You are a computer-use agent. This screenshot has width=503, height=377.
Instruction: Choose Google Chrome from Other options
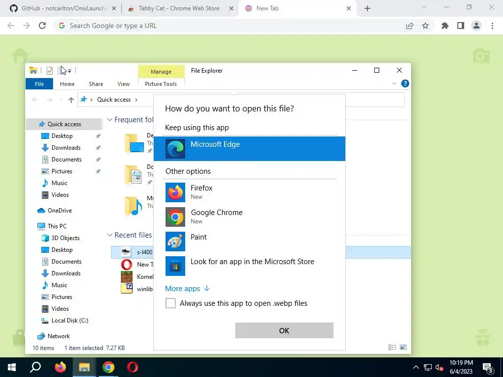[249, 216]
